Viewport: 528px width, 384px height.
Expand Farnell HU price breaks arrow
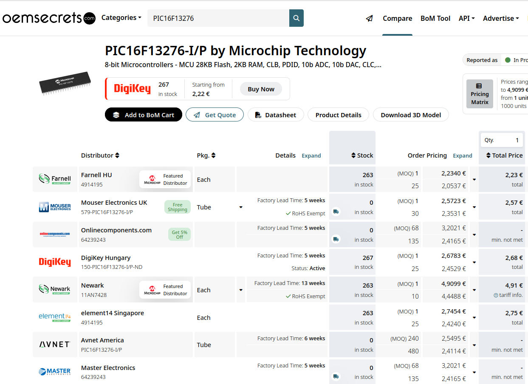(474, 180)
